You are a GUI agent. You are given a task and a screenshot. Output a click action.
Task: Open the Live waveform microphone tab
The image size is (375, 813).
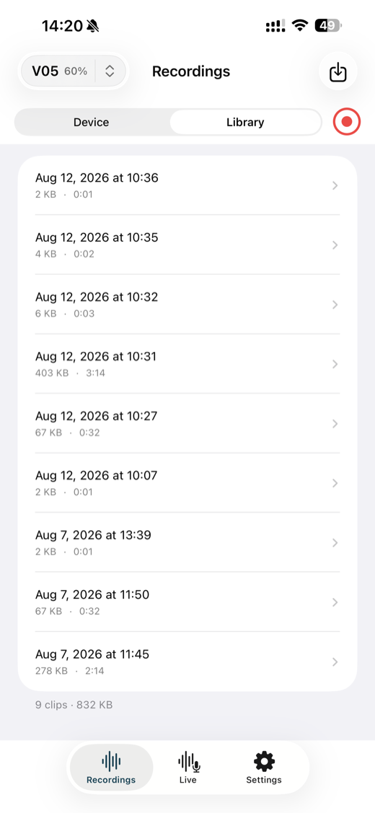(x=187, y=768)
